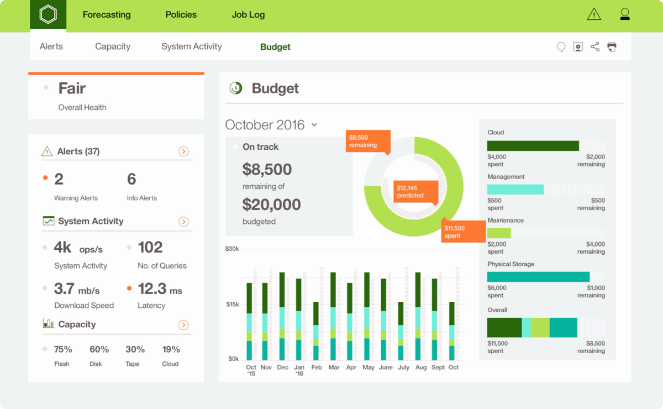Switch to the Capacity tab
The image size is (663, 409).
[x=113, y=46]
